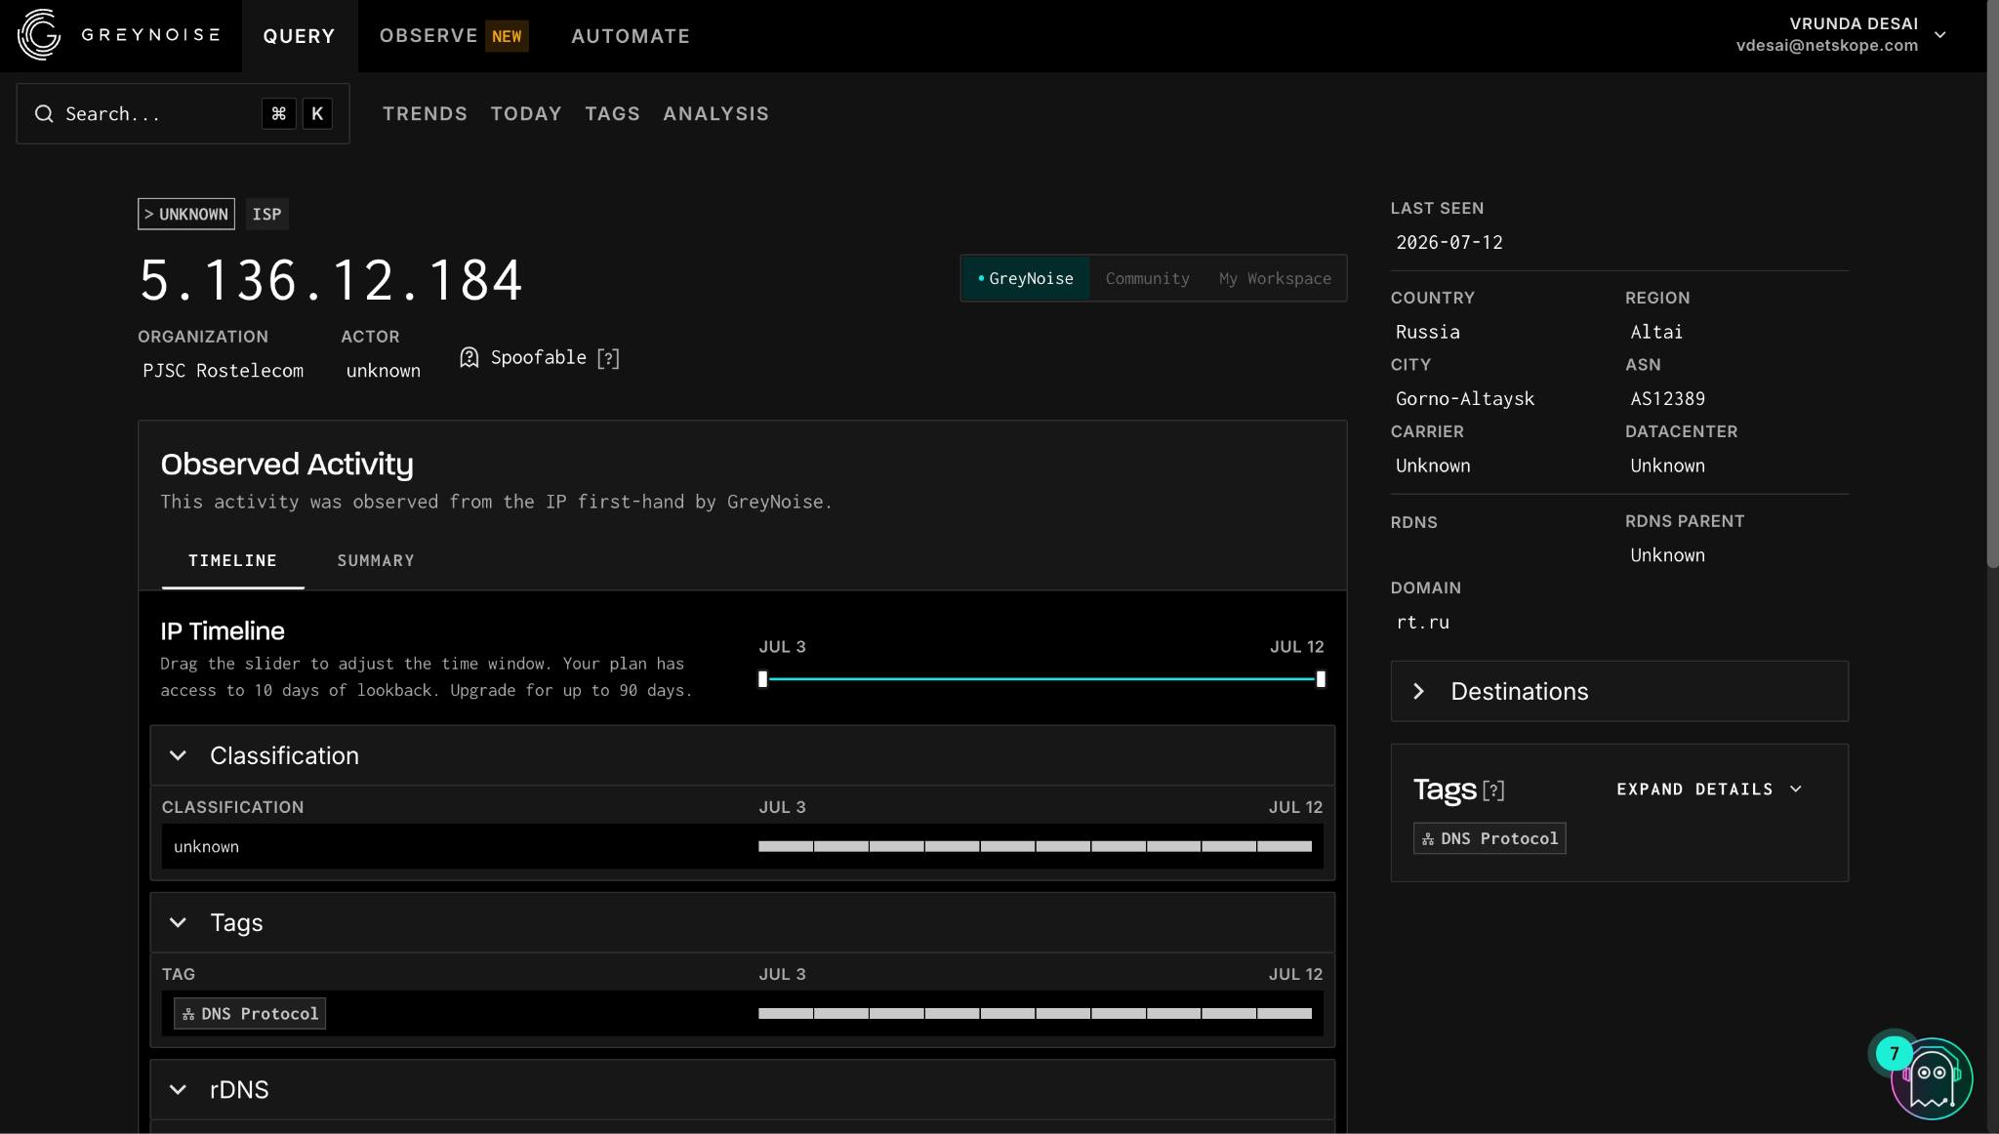Open the Automate tab
The image size is (1999, 1134).
click(631, 36)
